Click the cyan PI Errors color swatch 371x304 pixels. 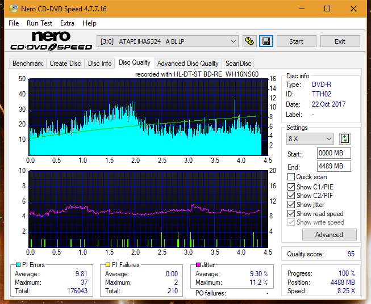point(18,265)
